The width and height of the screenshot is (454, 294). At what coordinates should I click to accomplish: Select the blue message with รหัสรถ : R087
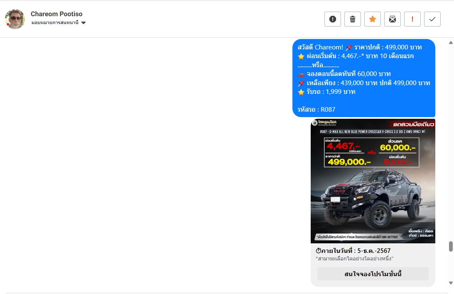click(364, 78)
